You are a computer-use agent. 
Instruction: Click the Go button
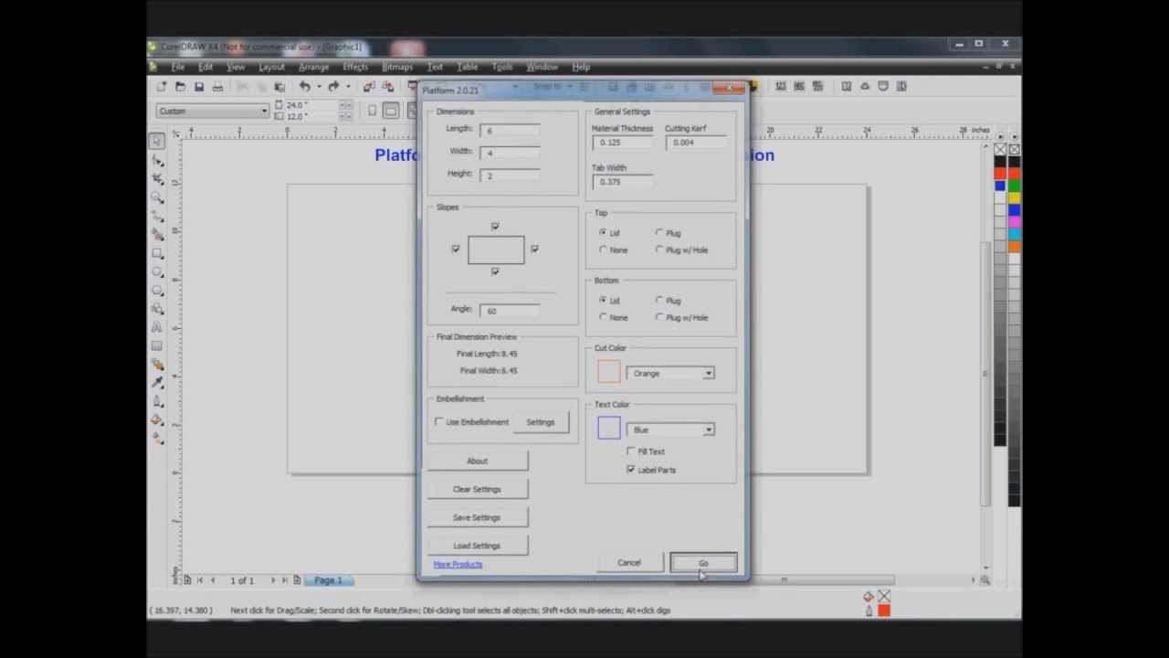tap(703, 563)
